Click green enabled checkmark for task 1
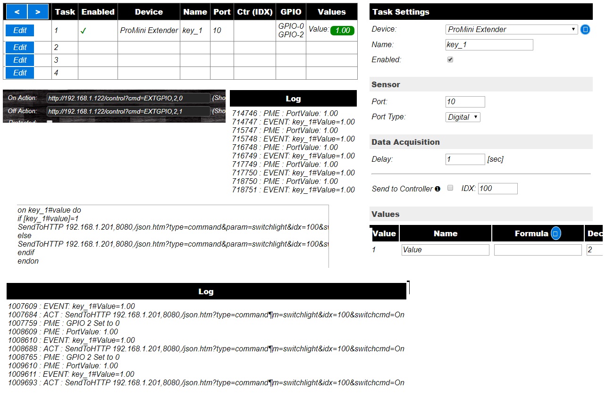606x398 pixels. [x=84, y=31]
